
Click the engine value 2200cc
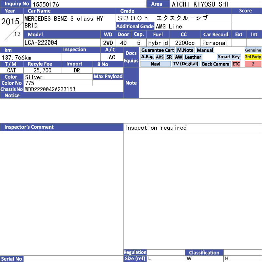[x=185, y=43]
